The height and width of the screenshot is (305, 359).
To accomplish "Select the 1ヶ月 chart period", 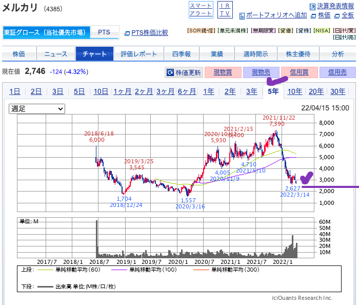I will [122, 92].
